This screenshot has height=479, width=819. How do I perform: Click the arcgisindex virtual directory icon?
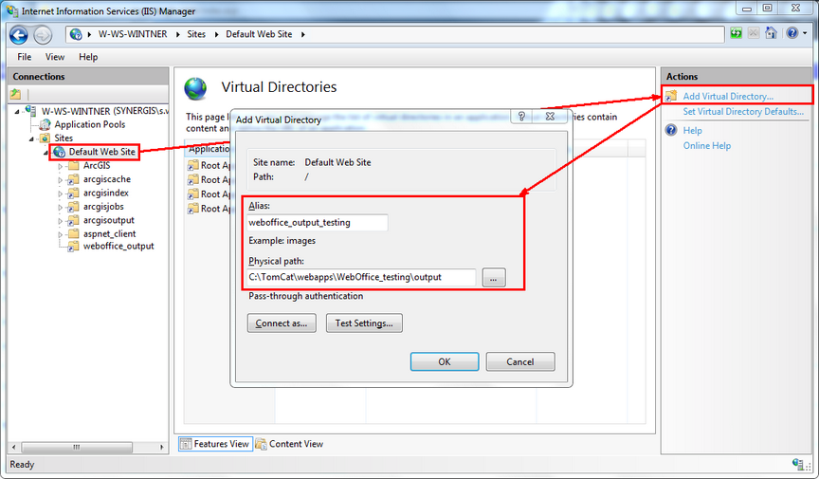[x=74, y=193]
